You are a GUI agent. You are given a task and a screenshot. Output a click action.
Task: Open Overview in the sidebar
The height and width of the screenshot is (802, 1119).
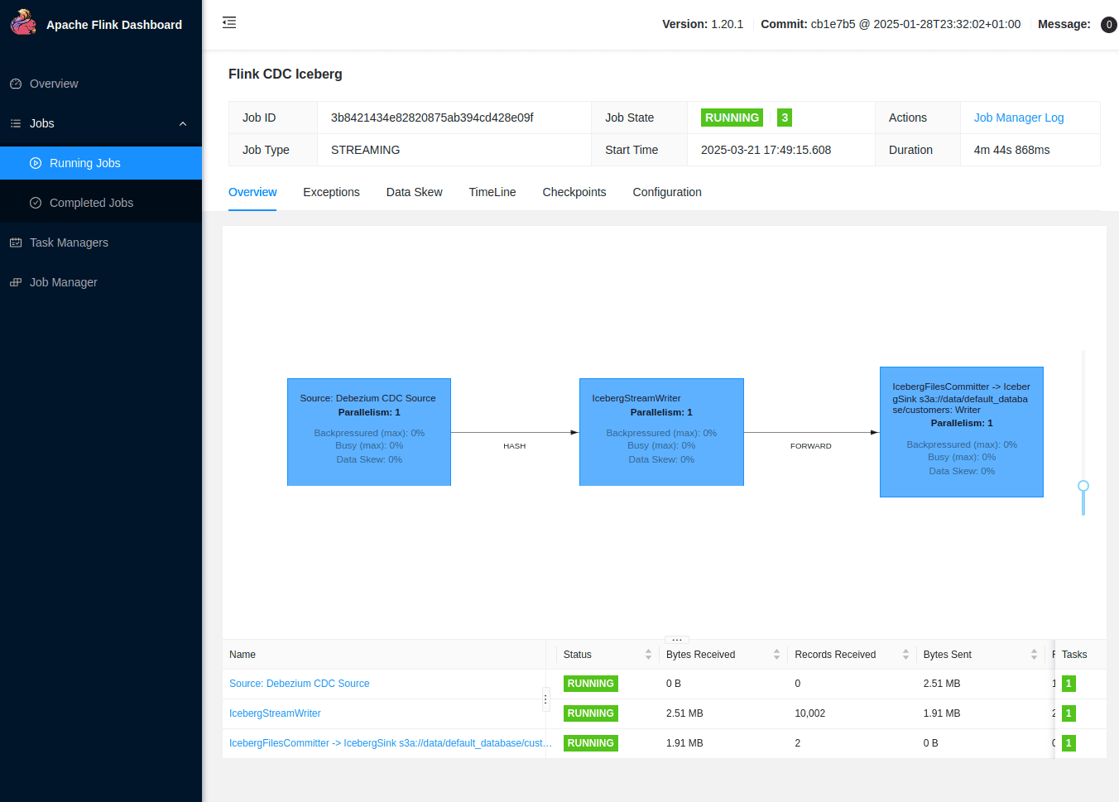(x=101, y=84)
